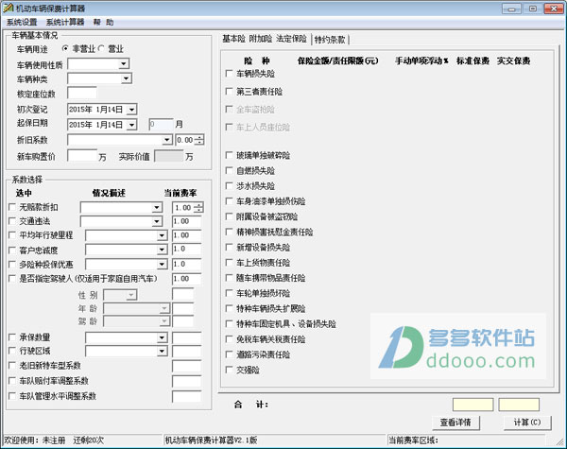Adjust the 折旧系数 0.00 spinner
The width and height of the screenshot is (567, 449).
[198, 140]
